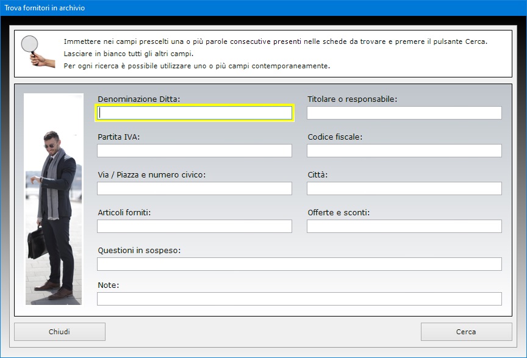The image size is (527, 358).
Task: Click the businessman photo thumbnail
Action: (54, 199)
